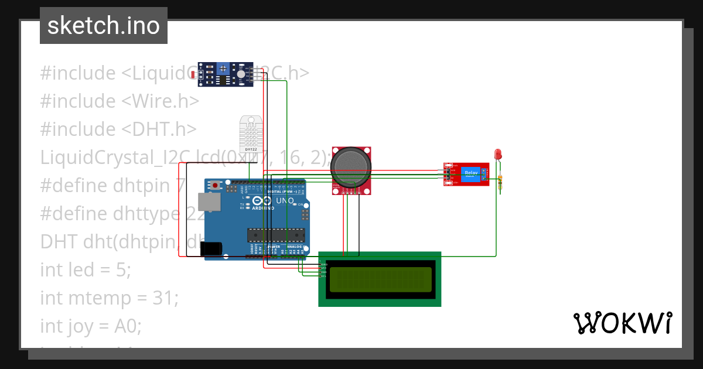Select the LDR light sensor module

pyautogui.click(x=226, y=75)
